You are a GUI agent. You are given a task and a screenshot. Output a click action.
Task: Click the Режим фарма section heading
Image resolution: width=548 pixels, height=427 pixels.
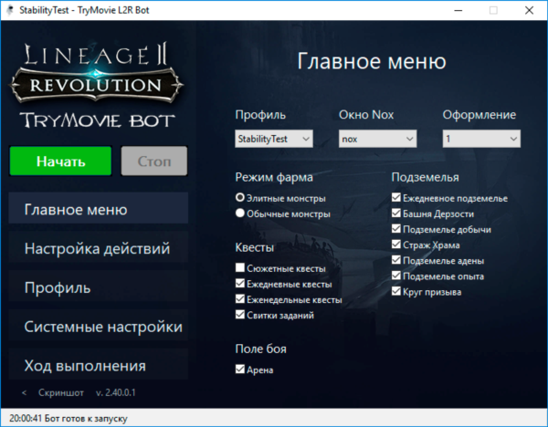[274, 177]
